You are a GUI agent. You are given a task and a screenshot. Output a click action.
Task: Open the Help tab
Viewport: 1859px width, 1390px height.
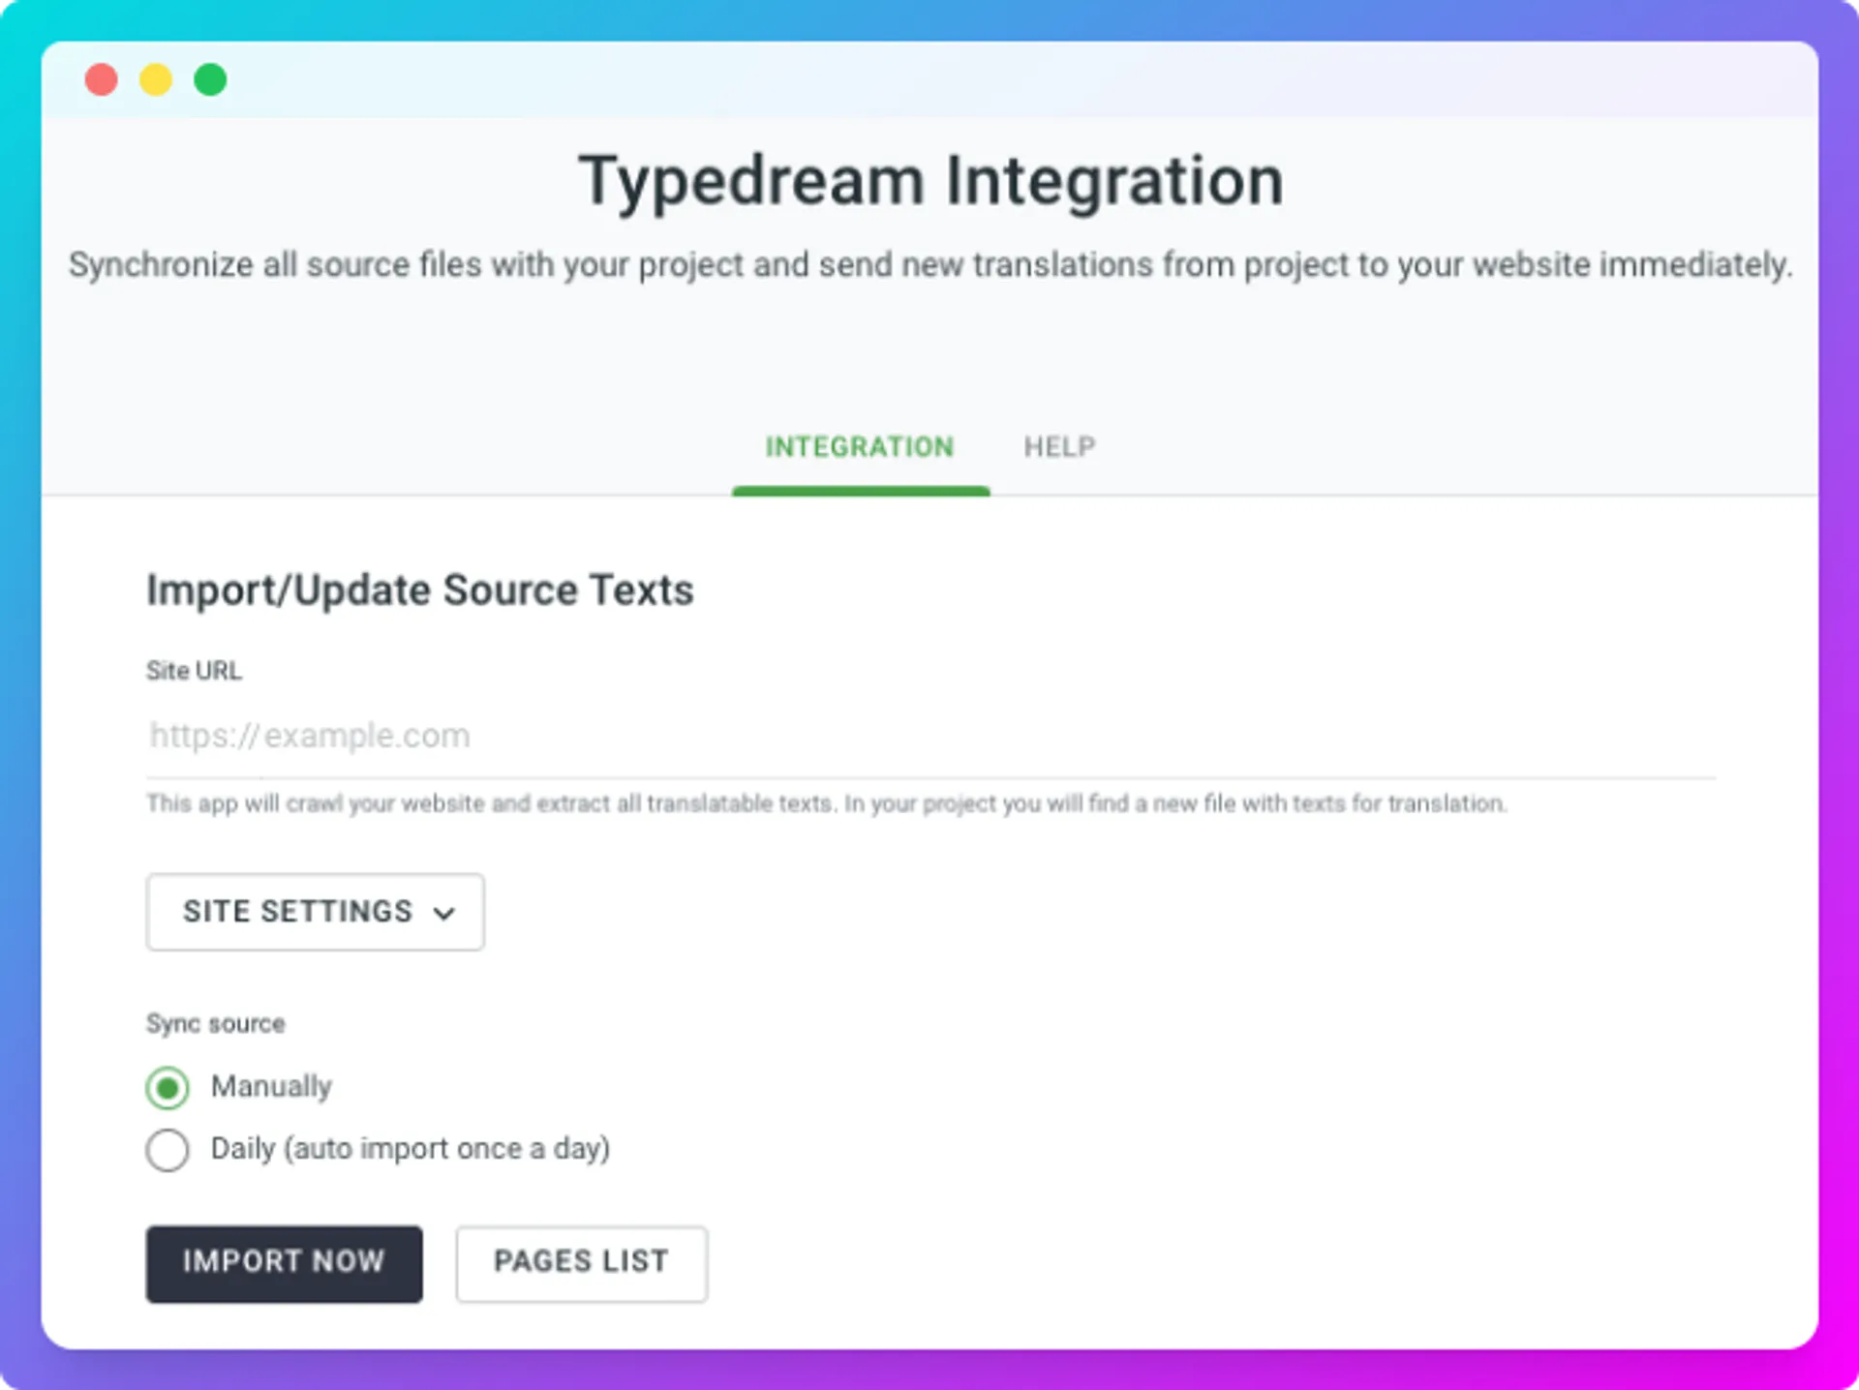point(1060,446)
